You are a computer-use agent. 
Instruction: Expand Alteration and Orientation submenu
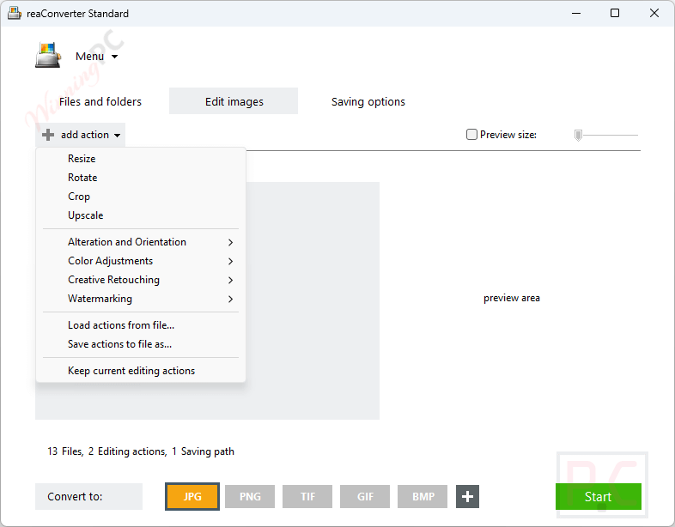141,242
